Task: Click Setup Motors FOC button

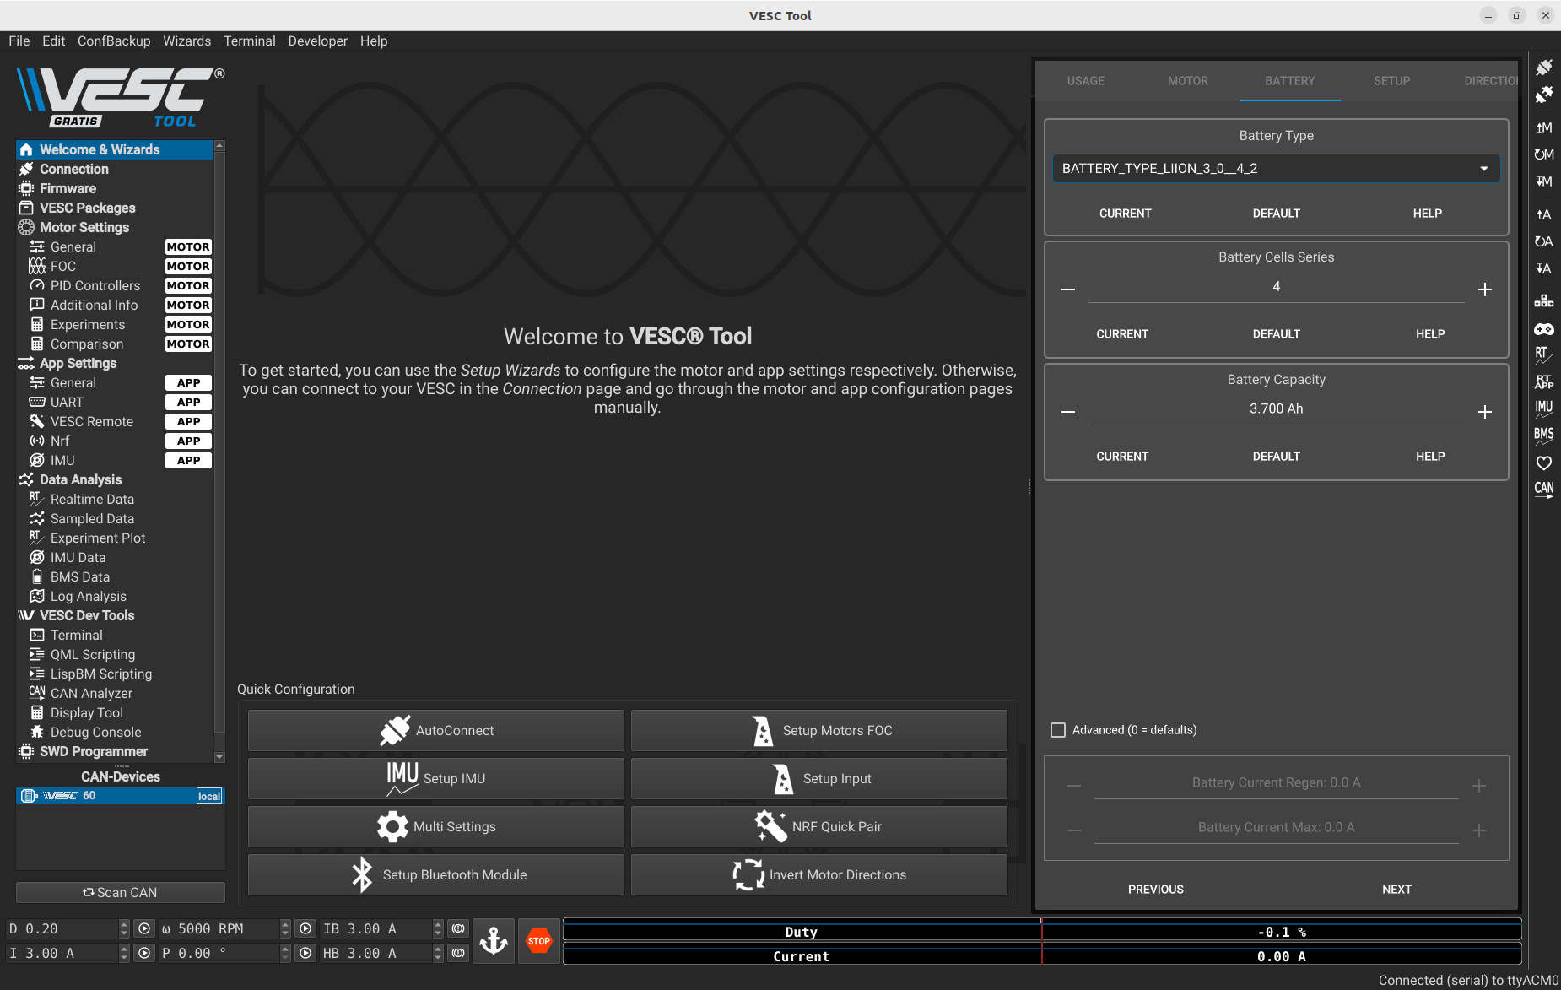Action: tap(819, 730)
